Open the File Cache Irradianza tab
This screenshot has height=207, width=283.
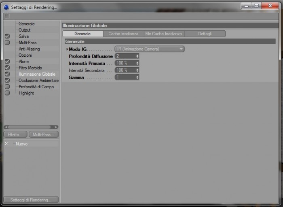pyautogui.click(x=164, y=34)
